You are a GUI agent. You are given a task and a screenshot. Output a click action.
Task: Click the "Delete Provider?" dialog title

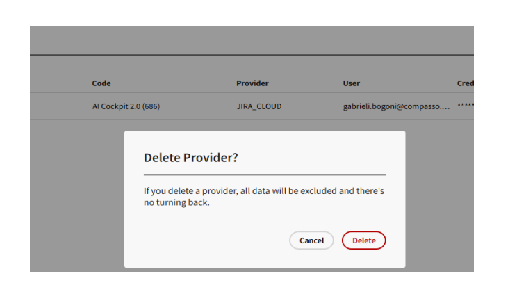(x=191, y=158)
